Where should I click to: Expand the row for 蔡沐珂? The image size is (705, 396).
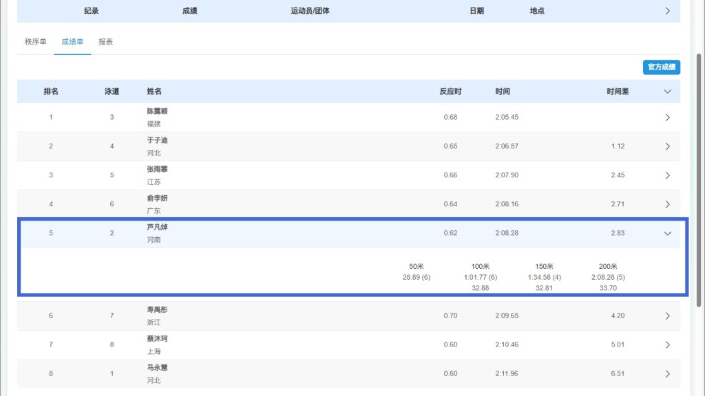pos(667,345)
